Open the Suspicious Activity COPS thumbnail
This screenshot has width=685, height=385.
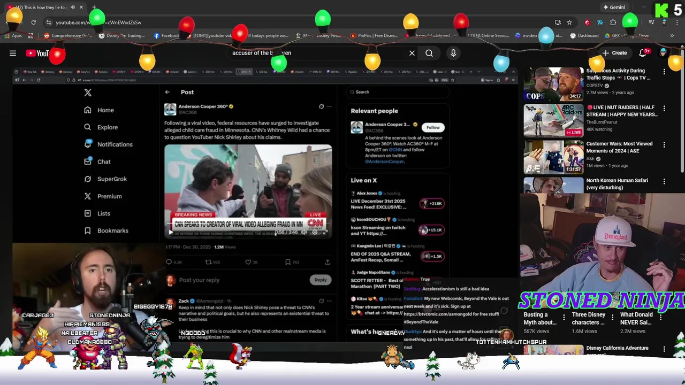(x=553, y=84)
